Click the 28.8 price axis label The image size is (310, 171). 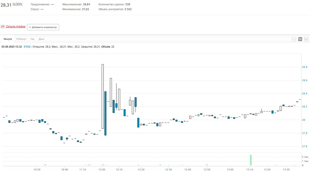click(x=304, y=67)
